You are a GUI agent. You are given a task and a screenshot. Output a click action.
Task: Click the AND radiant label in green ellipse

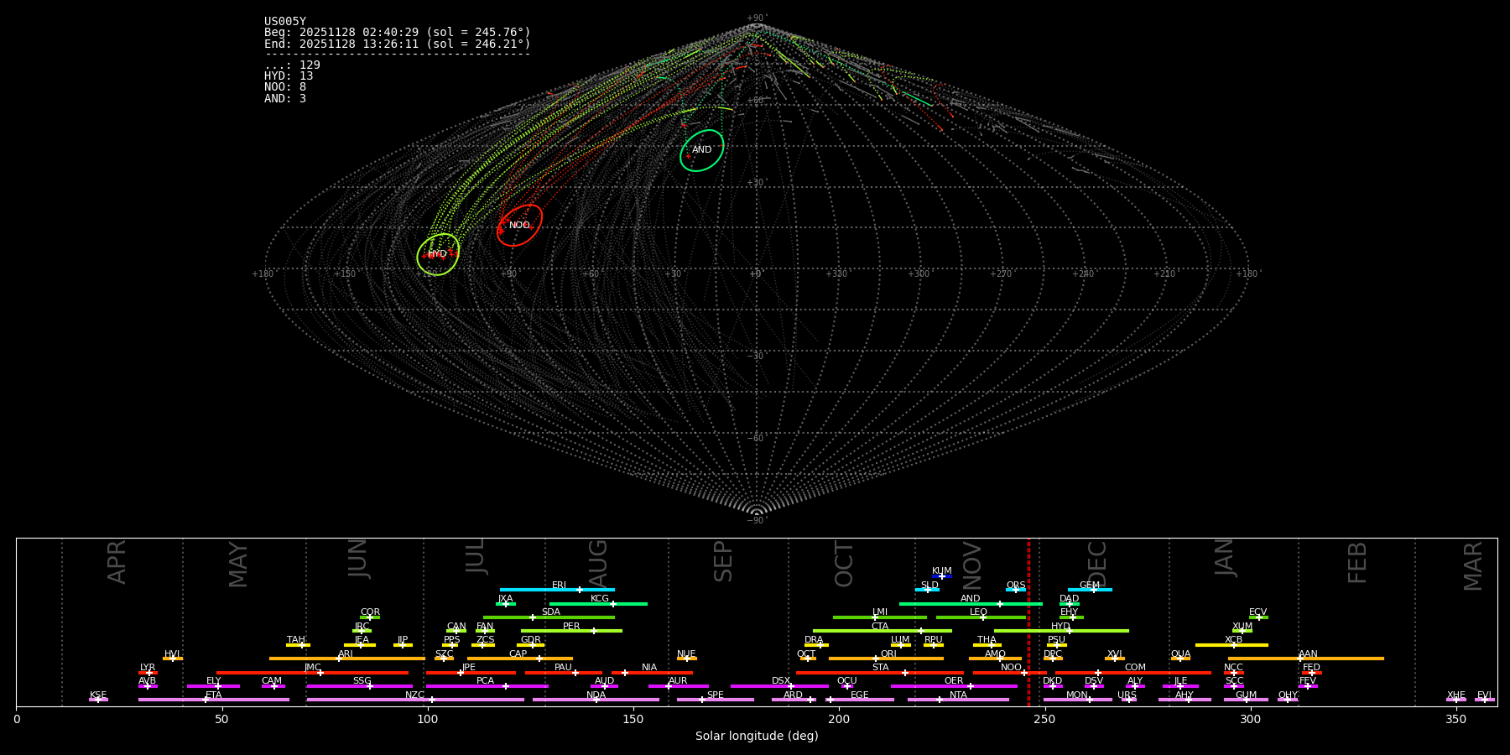pos(701,150)
